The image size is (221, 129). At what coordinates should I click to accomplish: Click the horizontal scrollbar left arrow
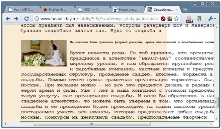click(x=5, y=124)
